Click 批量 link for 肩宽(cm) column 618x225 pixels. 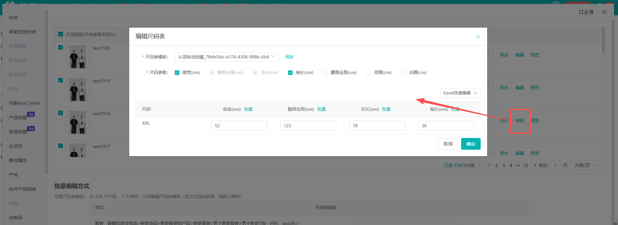tap(248, 109)
